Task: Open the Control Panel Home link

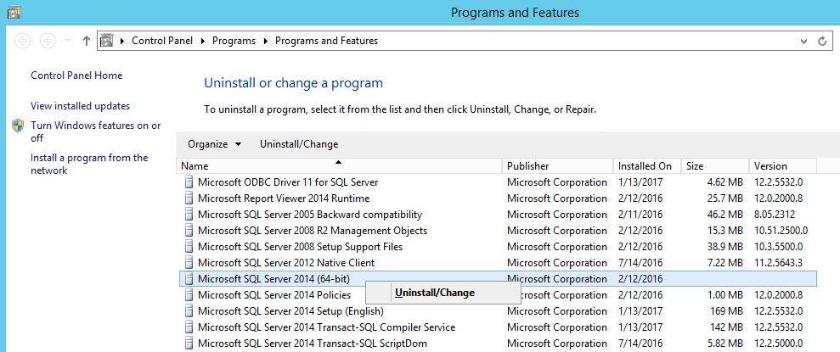Action: click(76, 75)
